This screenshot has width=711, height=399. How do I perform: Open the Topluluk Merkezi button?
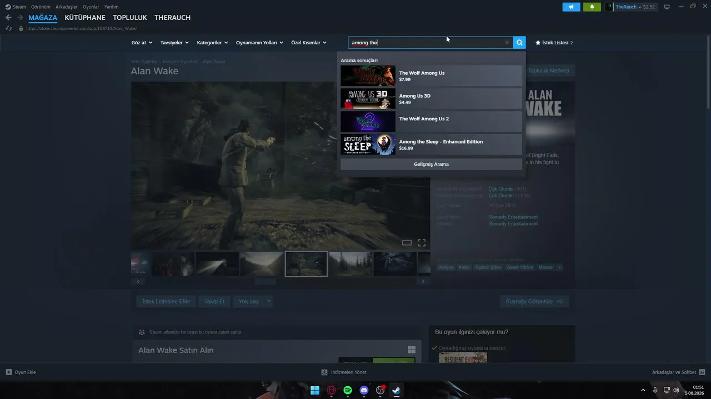[548, 70]
